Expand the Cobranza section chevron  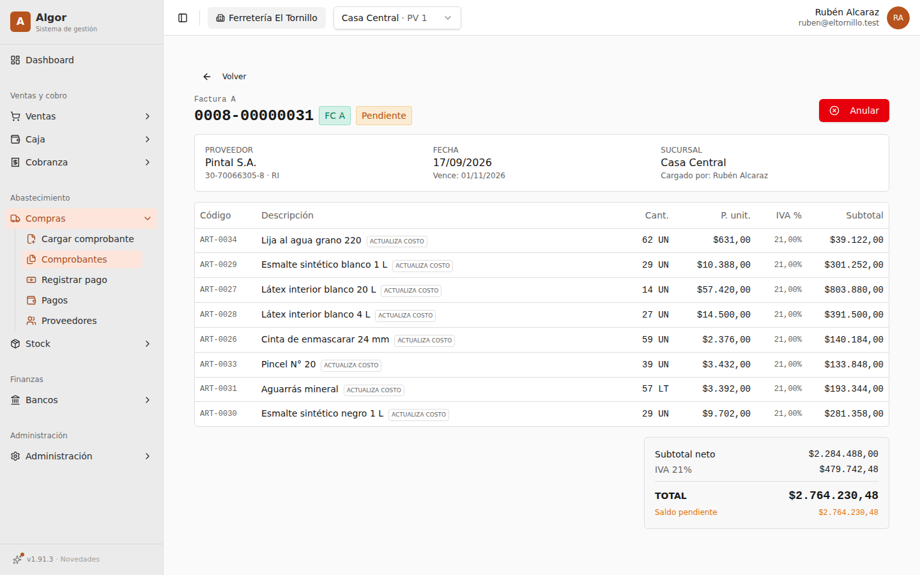click(148, 162)
